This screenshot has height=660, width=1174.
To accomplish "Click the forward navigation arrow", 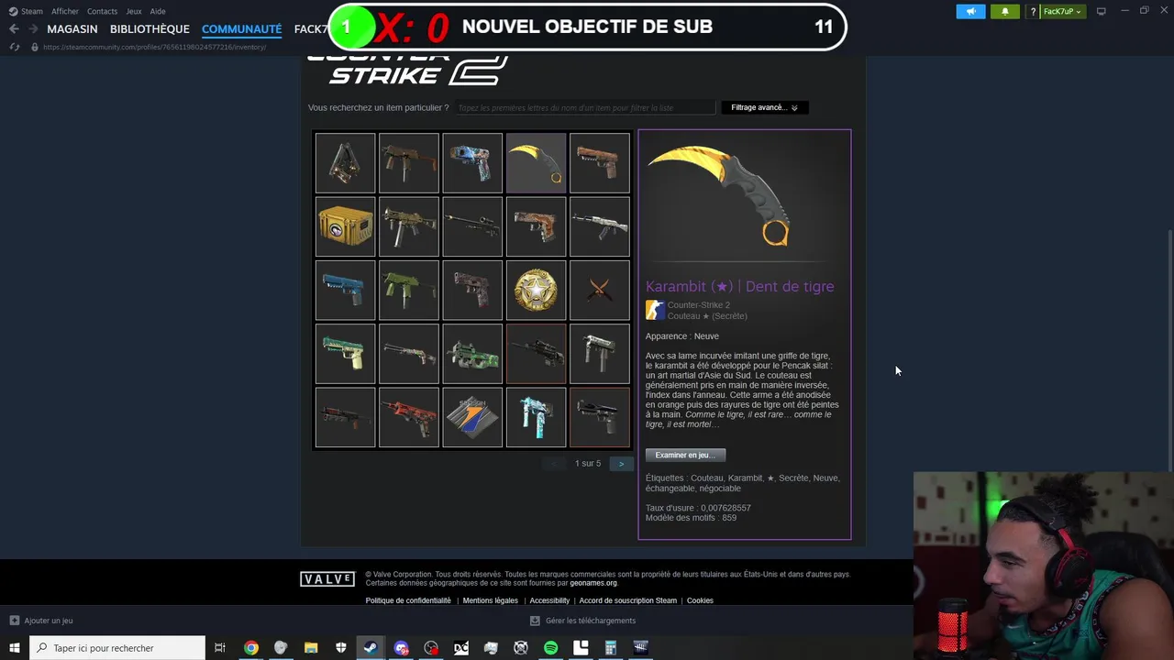I will pos(33,29).
